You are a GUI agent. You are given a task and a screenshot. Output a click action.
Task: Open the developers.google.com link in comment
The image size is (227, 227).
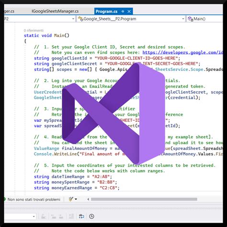click(182, 52)
